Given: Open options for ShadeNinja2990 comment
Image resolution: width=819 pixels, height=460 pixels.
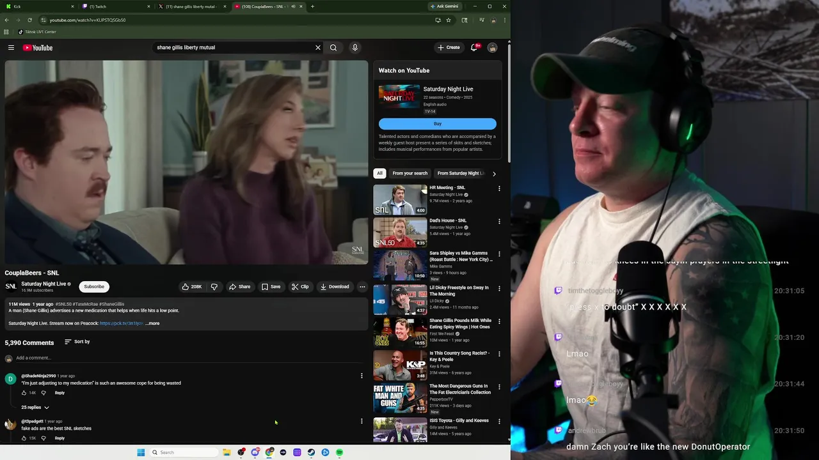Looking at the screenshot, I should 362,376.
